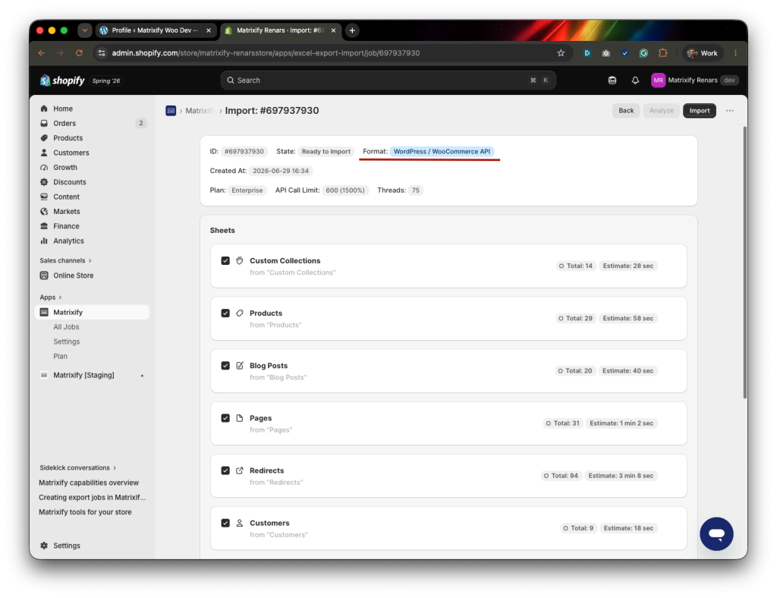The height and width of the screenshot is (598, 777).
Task: Open Orders in the sidebar
Action: tap(64, 124)
